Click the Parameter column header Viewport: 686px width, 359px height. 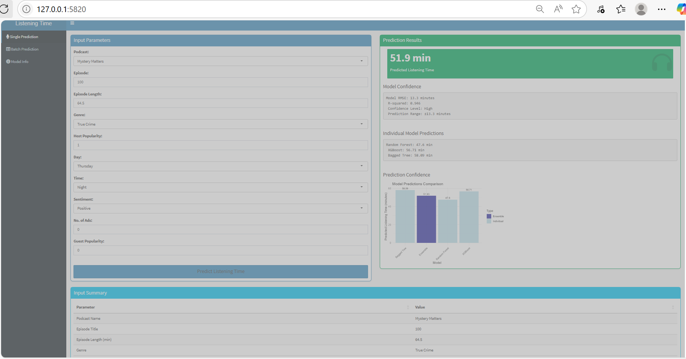[x=242, y=307]
